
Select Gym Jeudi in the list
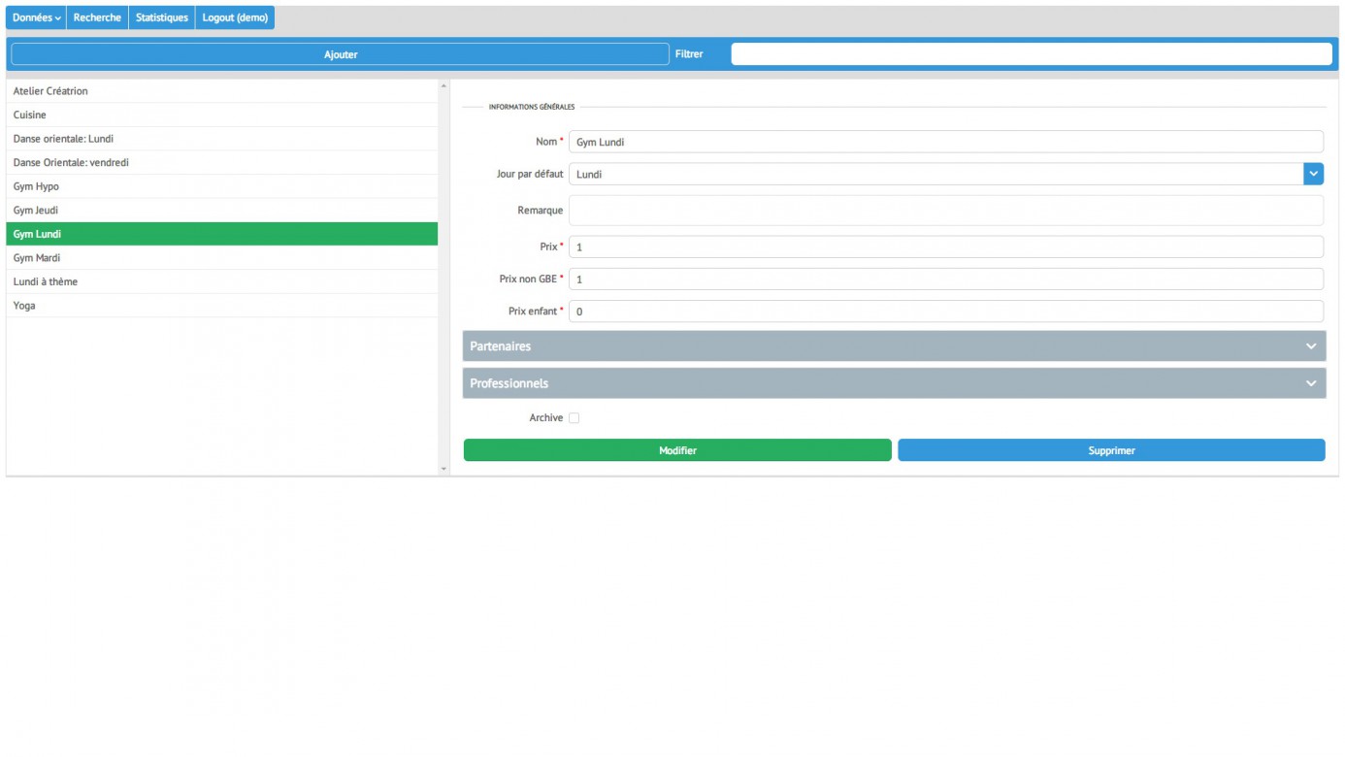[x=222, y=210]
